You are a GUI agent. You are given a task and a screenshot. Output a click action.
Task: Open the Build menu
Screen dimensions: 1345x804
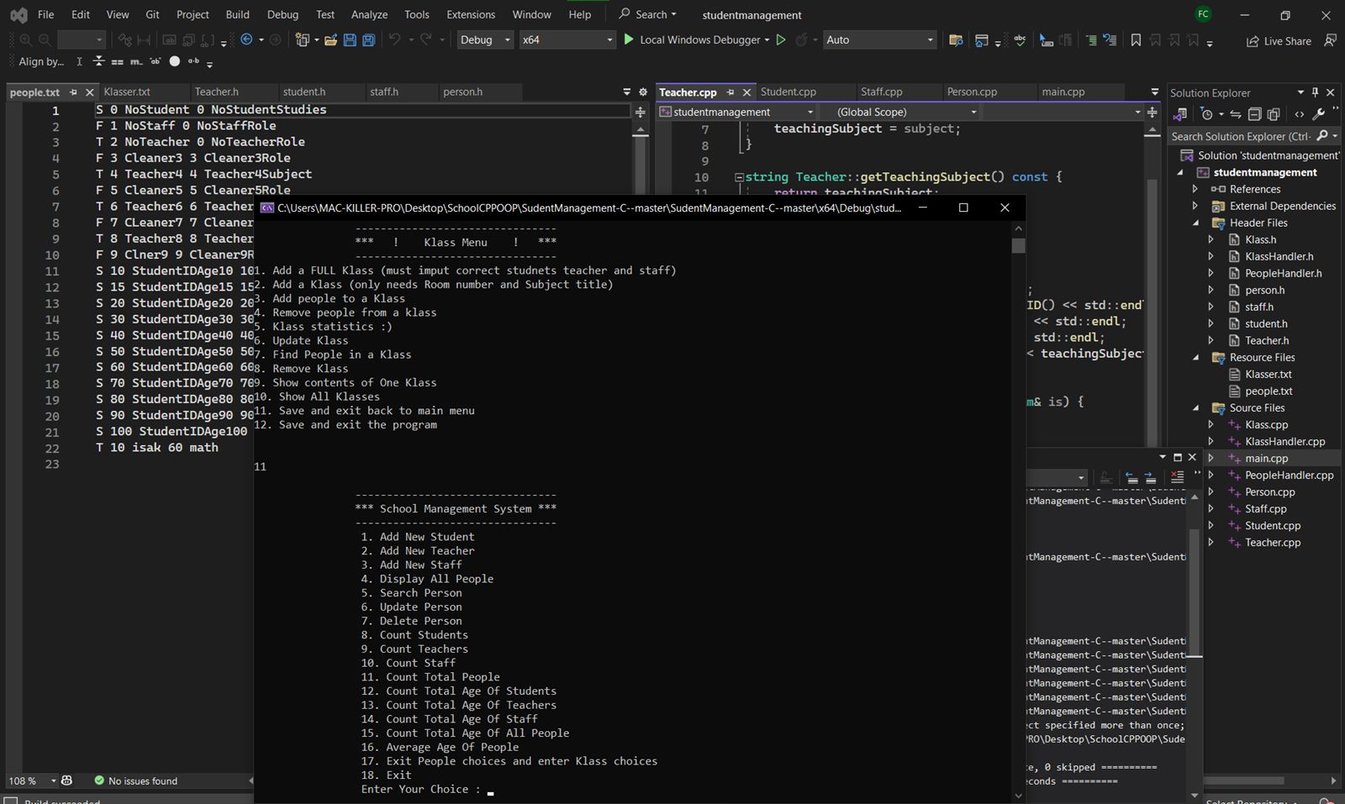[x=238, y=14]
